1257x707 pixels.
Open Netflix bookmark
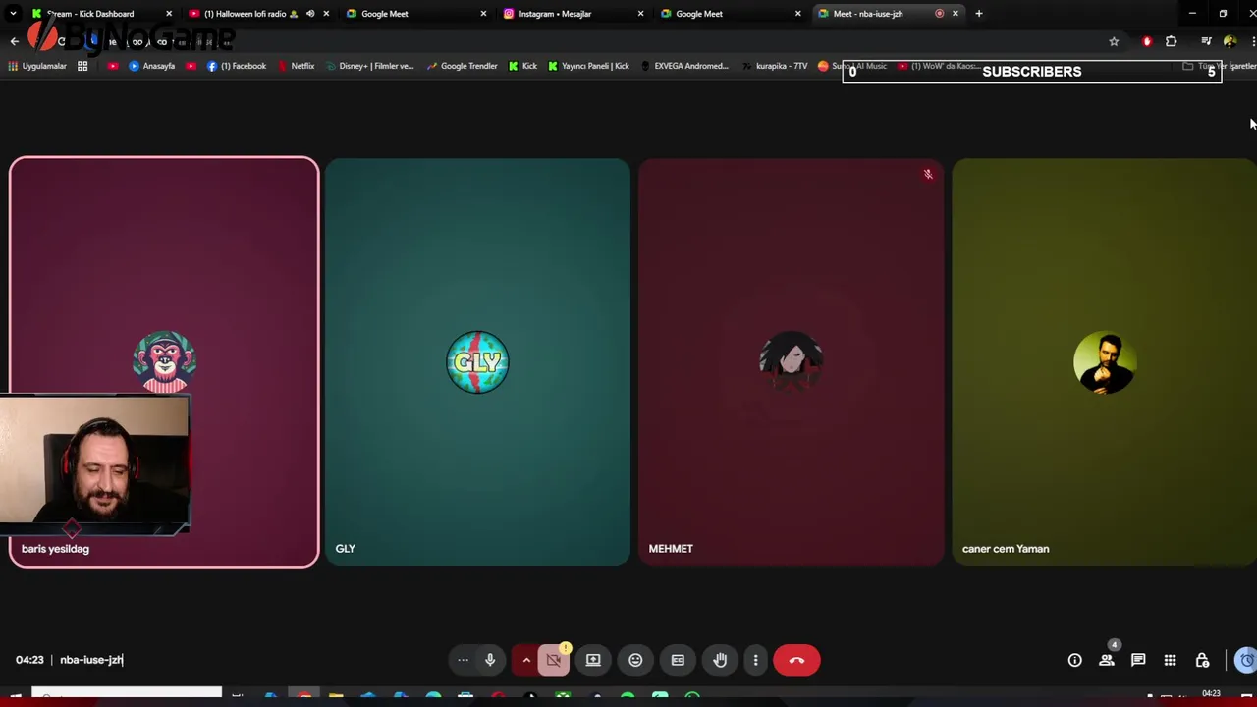pyautogui.click(x=296, y=66)
